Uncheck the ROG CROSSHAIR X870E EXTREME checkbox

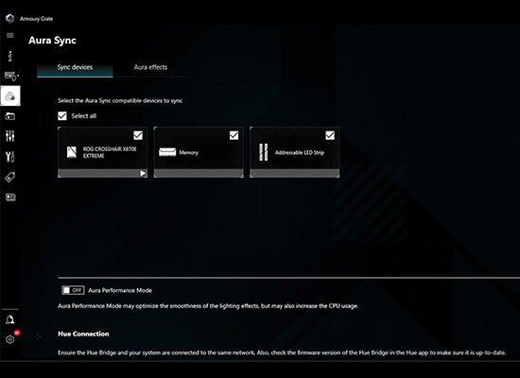[x=138, y=135]
